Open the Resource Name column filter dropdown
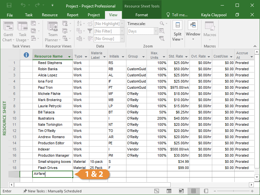 coord(69,57)
